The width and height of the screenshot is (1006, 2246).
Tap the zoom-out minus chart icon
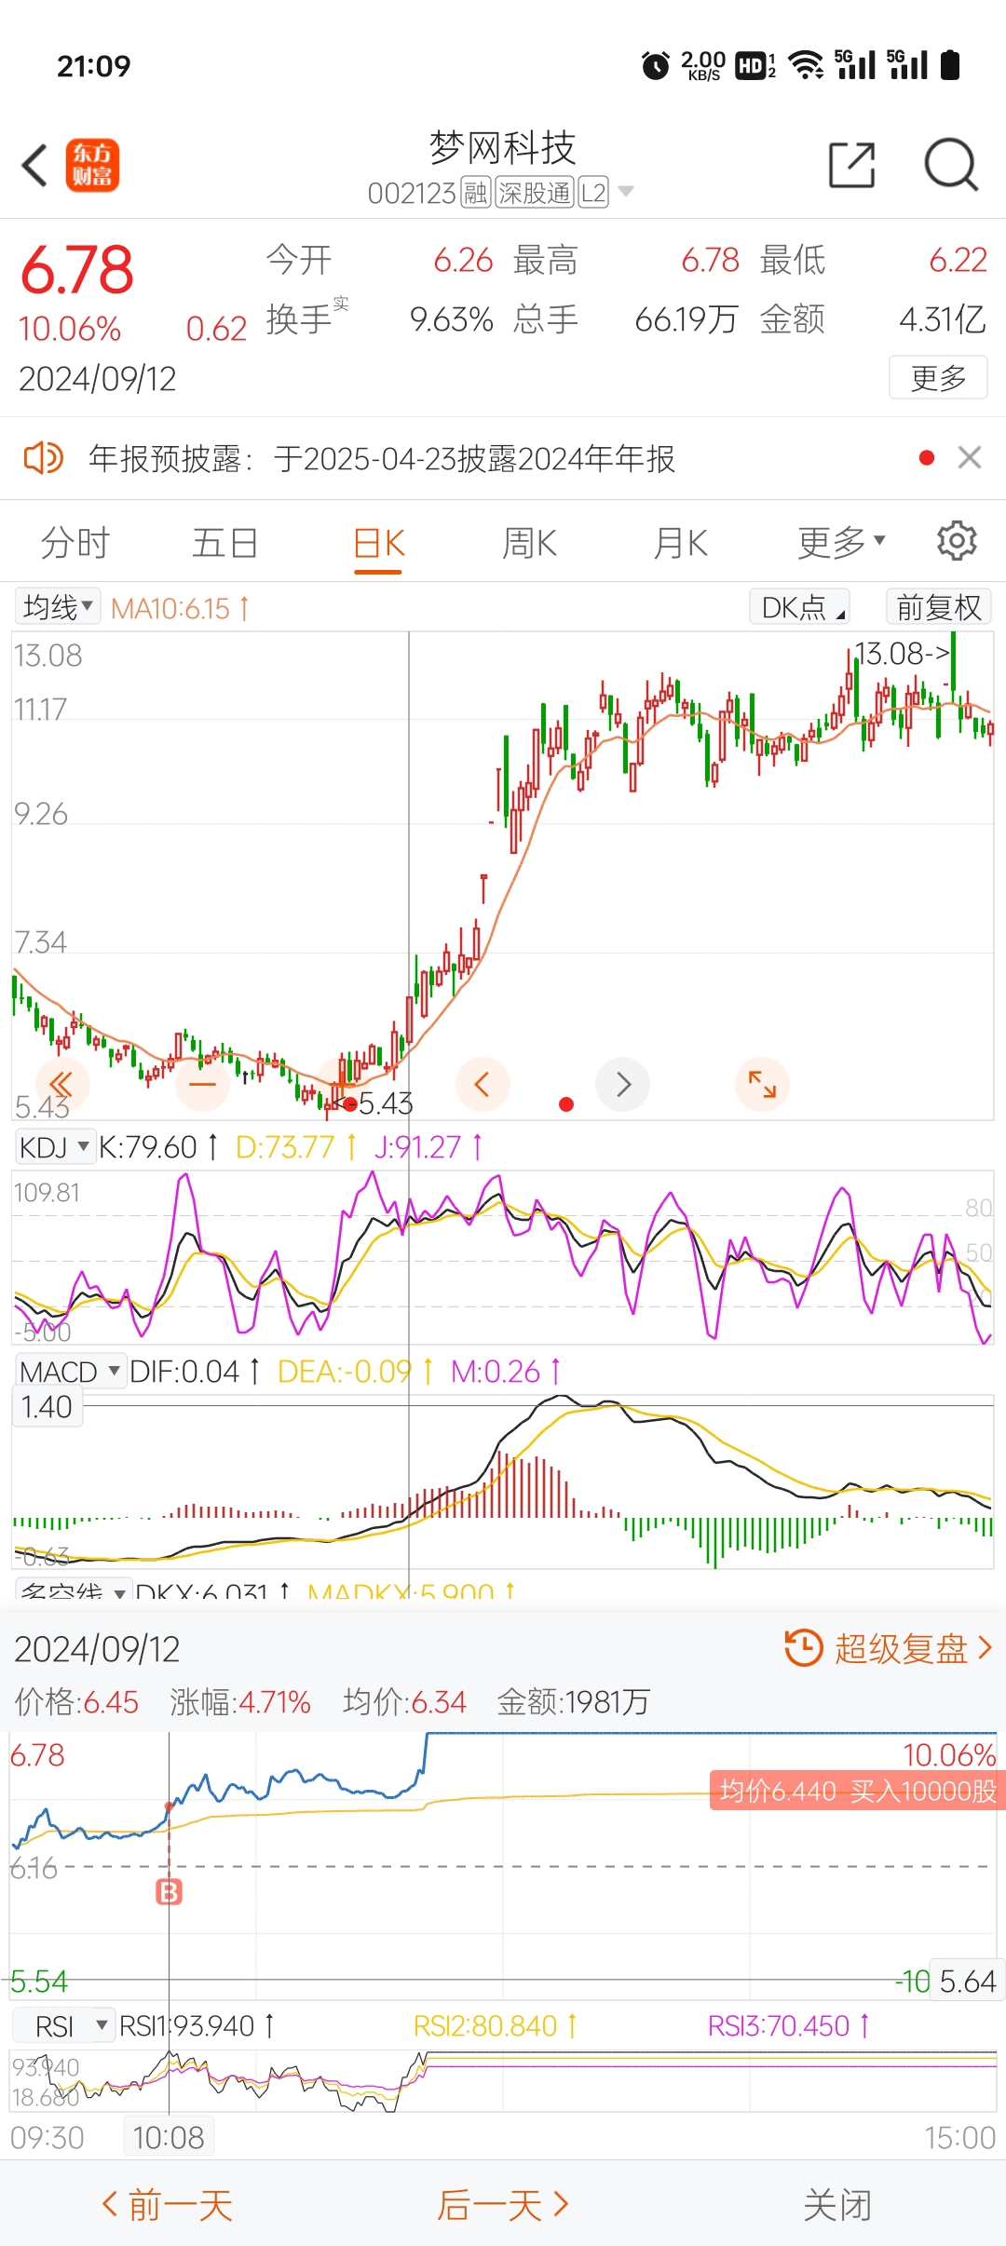coord(202,1084)
